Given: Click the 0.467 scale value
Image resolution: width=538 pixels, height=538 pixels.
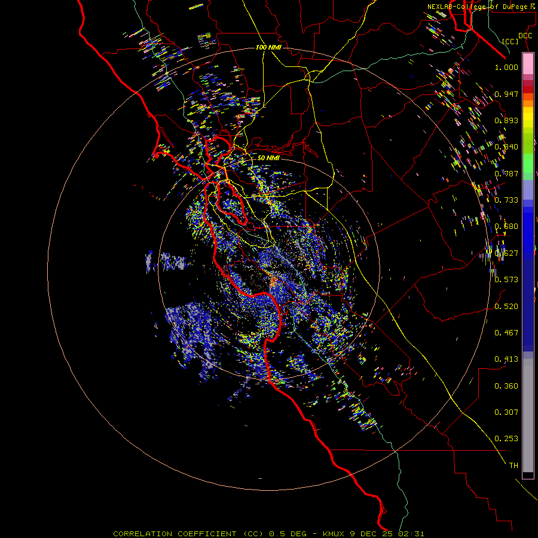Looking at the screenshot, I should [x=506, y=333].
